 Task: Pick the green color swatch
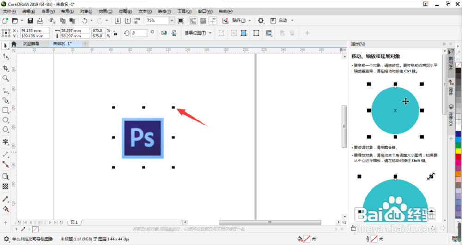[x=458, y=145]
